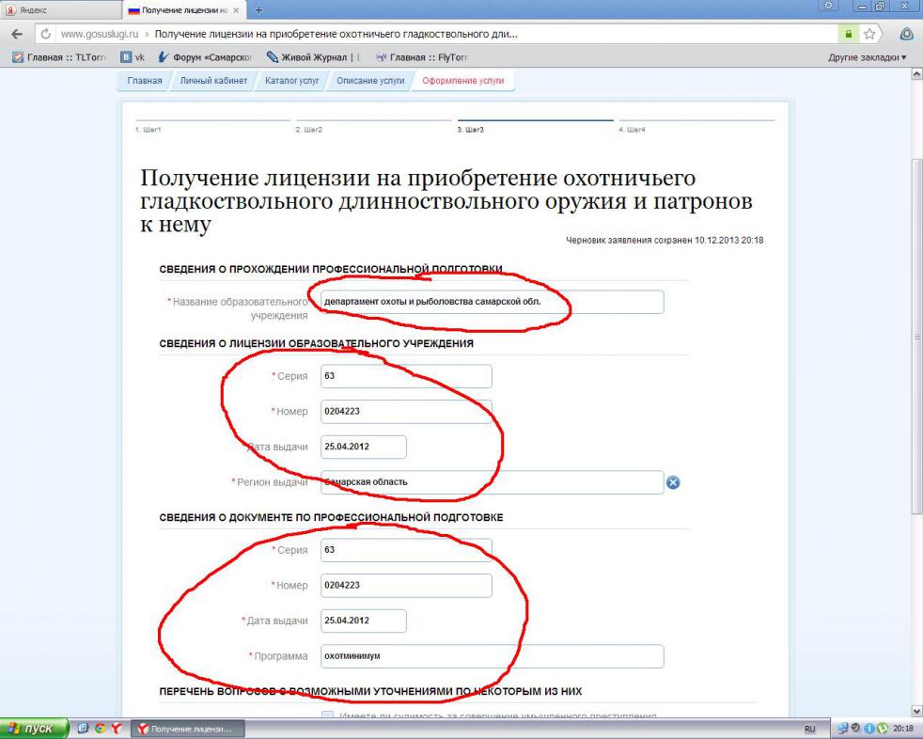Click the vertical page scrollbar down arrow
The width and height of the screenshot is (923, 739).
(916, 712)
